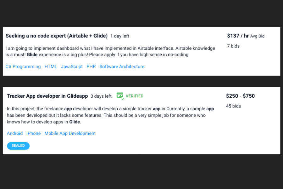
Task: Open the Android skill tag
Action: 15,133
